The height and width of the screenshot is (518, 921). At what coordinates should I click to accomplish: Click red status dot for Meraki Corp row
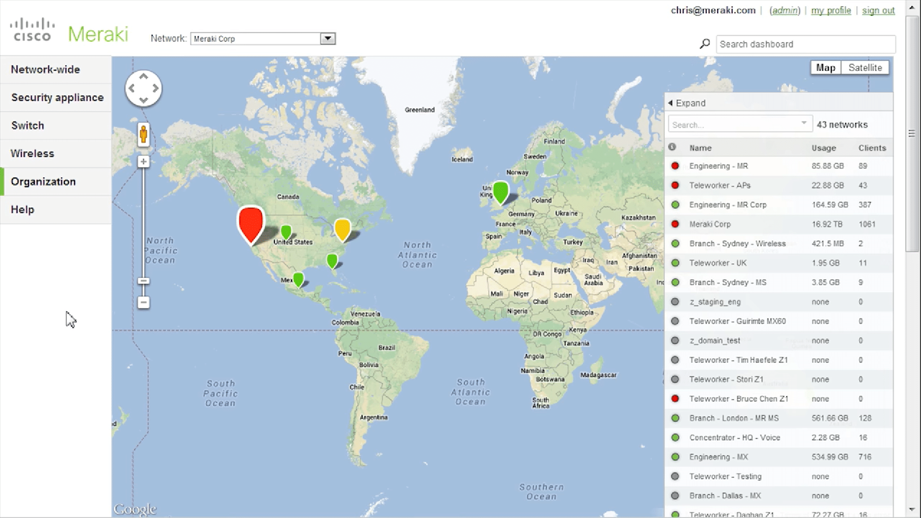[x=675, y=224]
